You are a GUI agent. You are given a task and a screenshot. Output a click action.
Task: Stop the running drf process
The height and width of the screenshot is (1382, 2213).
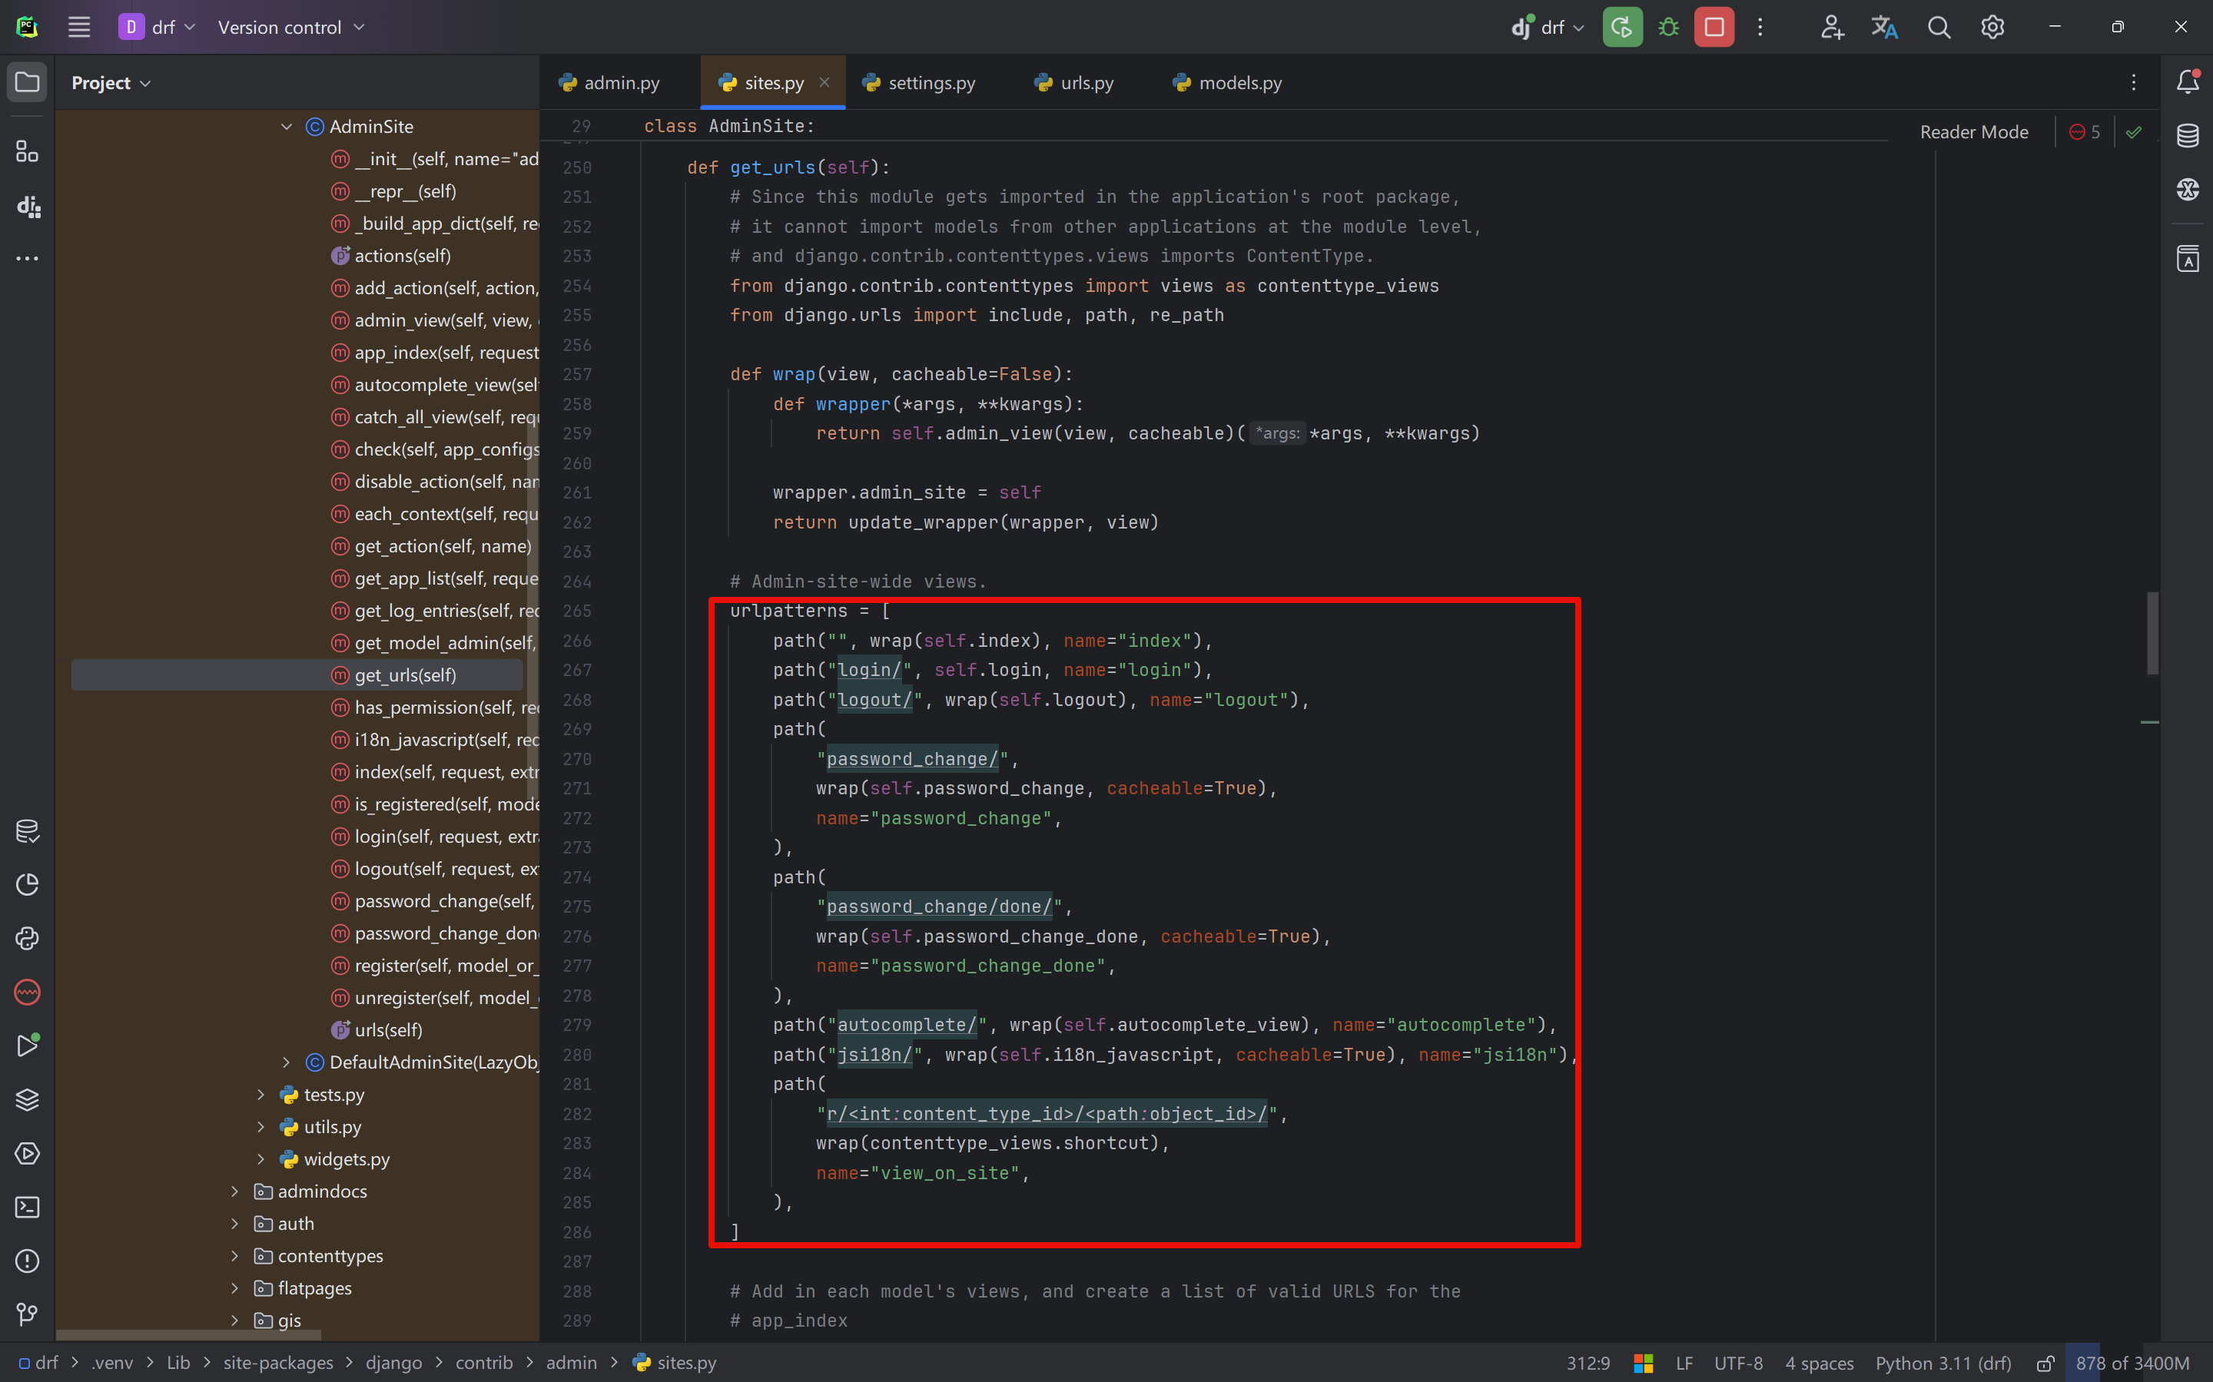tap(1714, 28)
